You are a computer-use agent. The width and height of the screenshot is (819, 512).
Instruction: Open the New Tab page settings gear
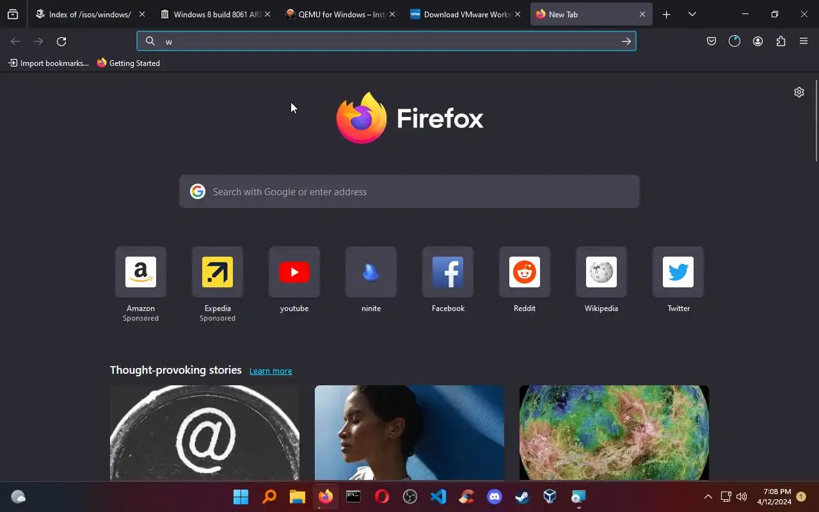(x=799, y=92)
